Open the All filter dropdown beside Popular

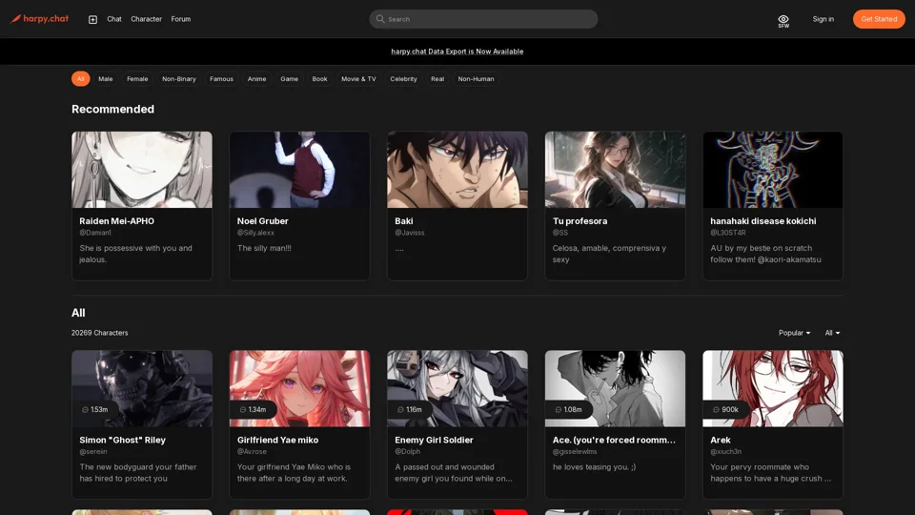[x=832, y=333]
